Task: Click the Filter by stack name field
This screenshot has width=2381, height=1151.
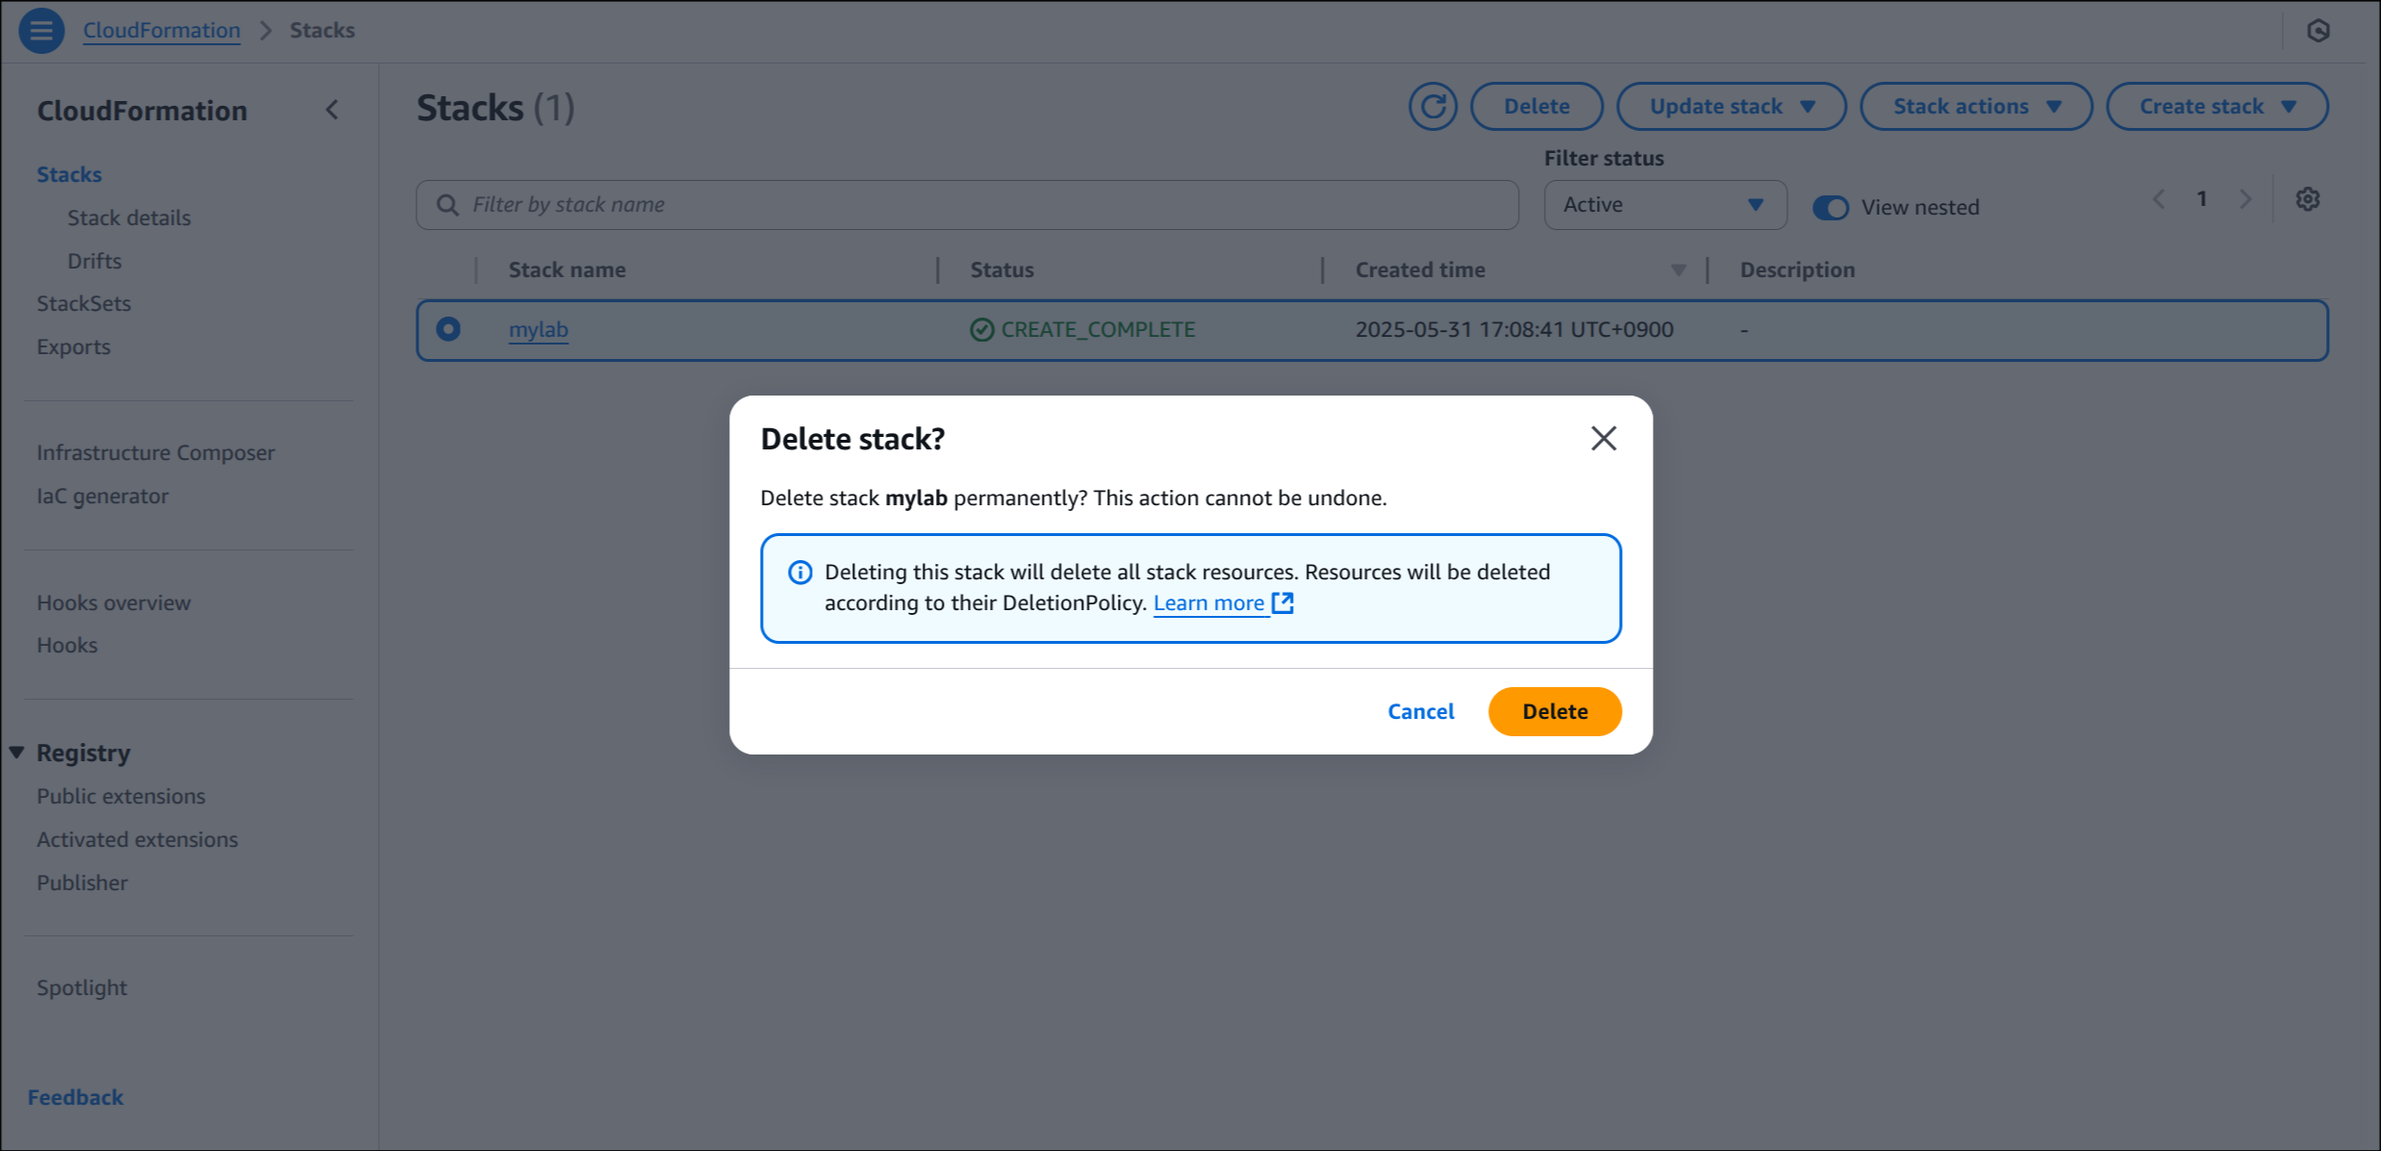Action: (967, 205)
